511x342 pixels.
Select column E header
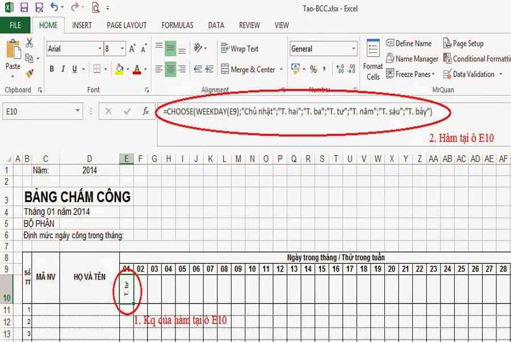point(126,159)
